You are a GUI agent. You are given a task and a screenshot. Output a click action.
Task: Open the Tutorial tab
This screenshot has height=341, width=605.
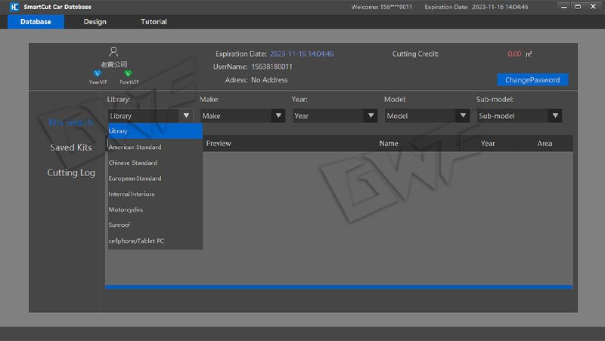coord(154,22)
